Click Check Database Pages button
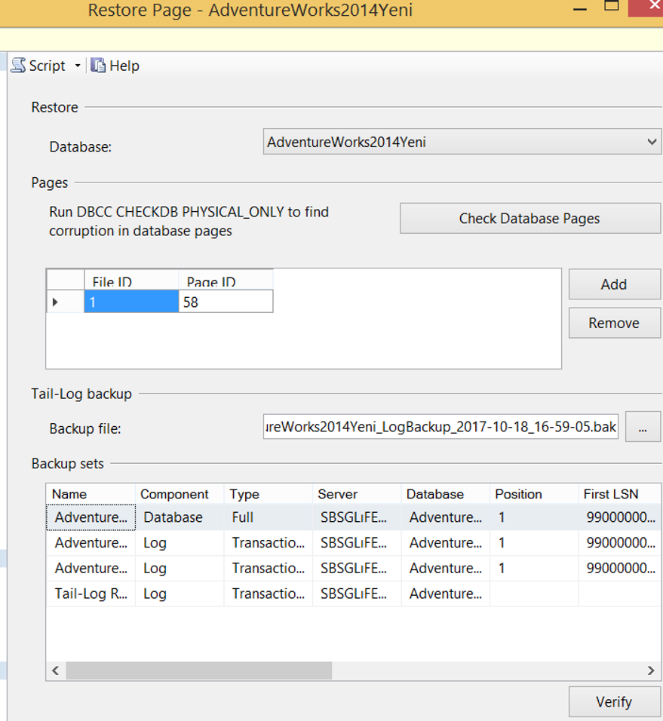The height and width of the screenshot is (721, 663). click(529, 219)
